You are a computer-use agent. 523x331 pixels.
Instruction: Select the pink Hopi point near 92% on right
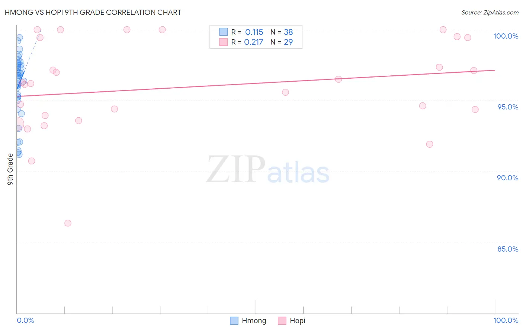tap(430, 144)
